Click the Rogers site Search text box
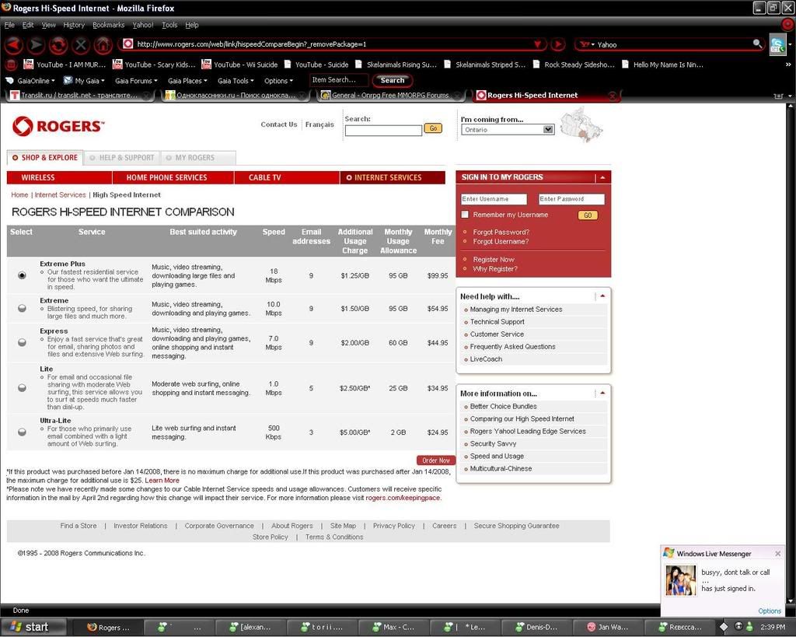This screenshot has width=796, height=637. 383,131
